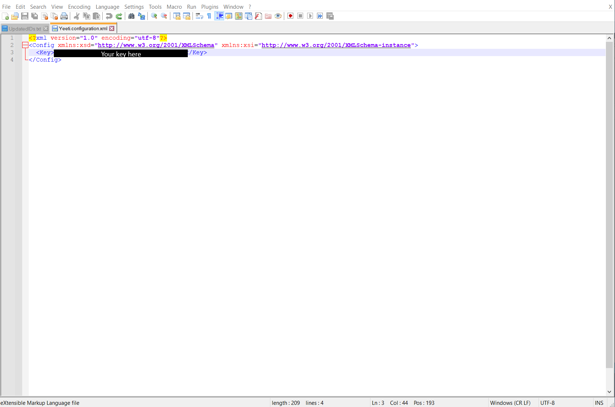Open the View menu
Viewport: 615px width, 407px height.
57,7
